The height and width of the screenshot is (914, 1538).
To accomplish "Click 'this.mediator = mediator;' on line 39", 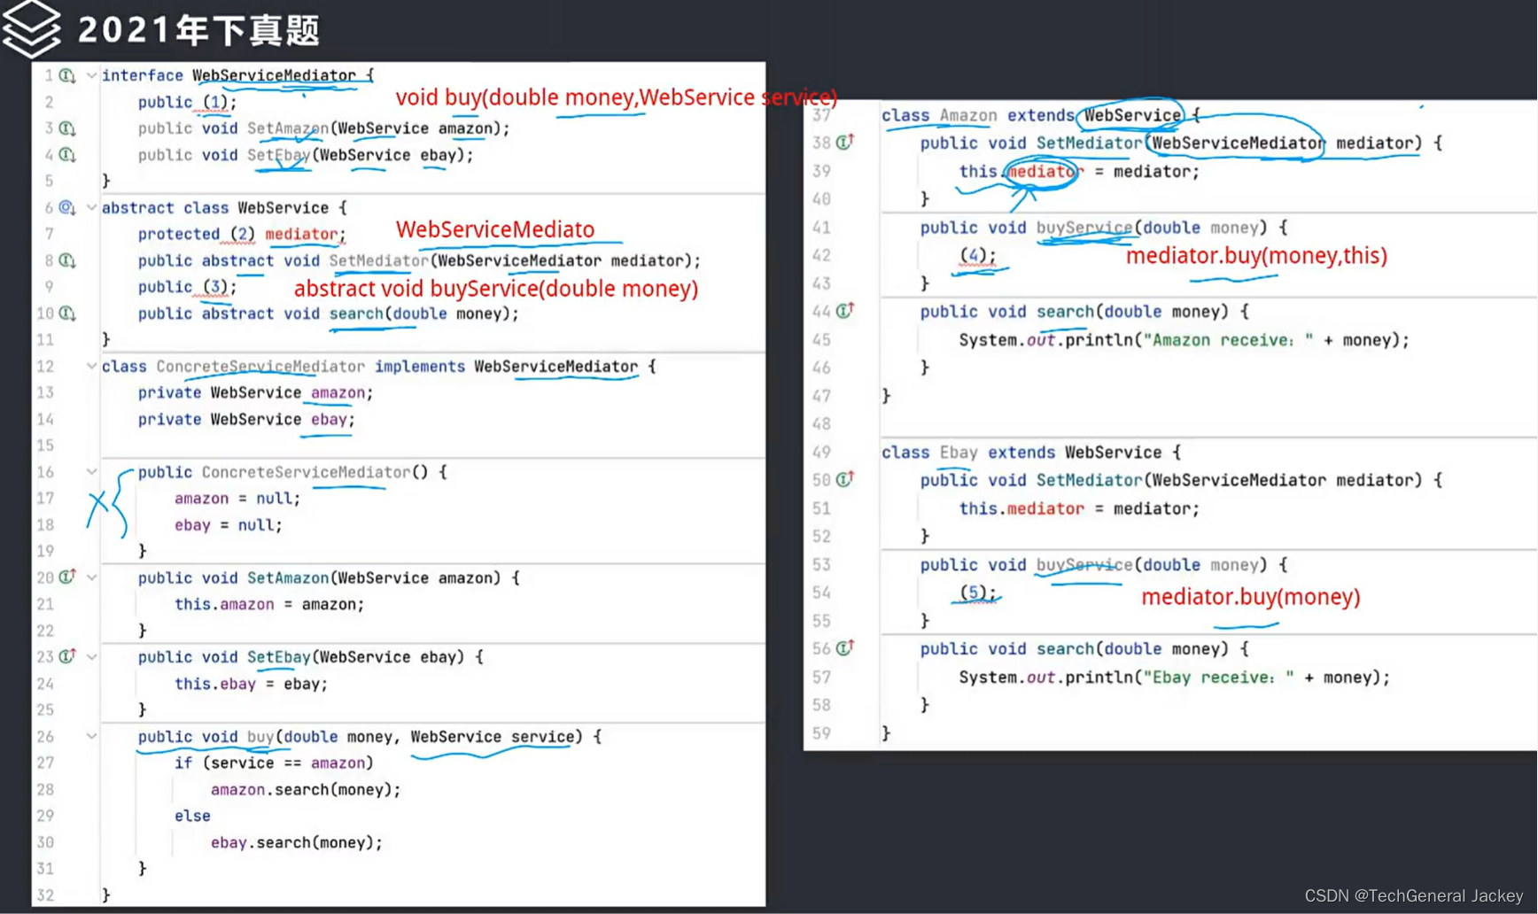I will pyautogui.click(x=1079, y=171).
